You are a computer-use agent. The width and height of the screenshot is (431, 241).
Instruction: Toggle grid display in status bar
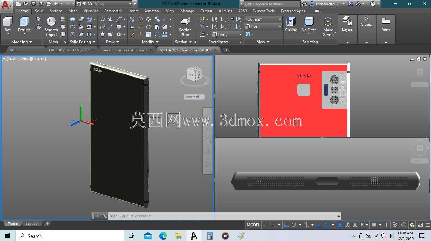coord(265,225)
